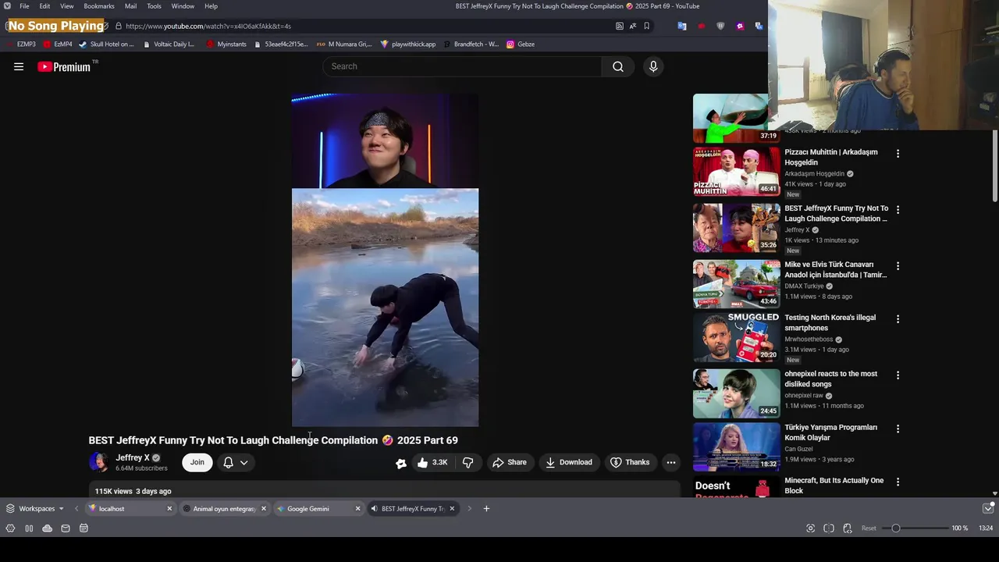Screen dimensions: 999x562
Task: Like the video with 3.3K thumbs up
Action: [432, 462]
